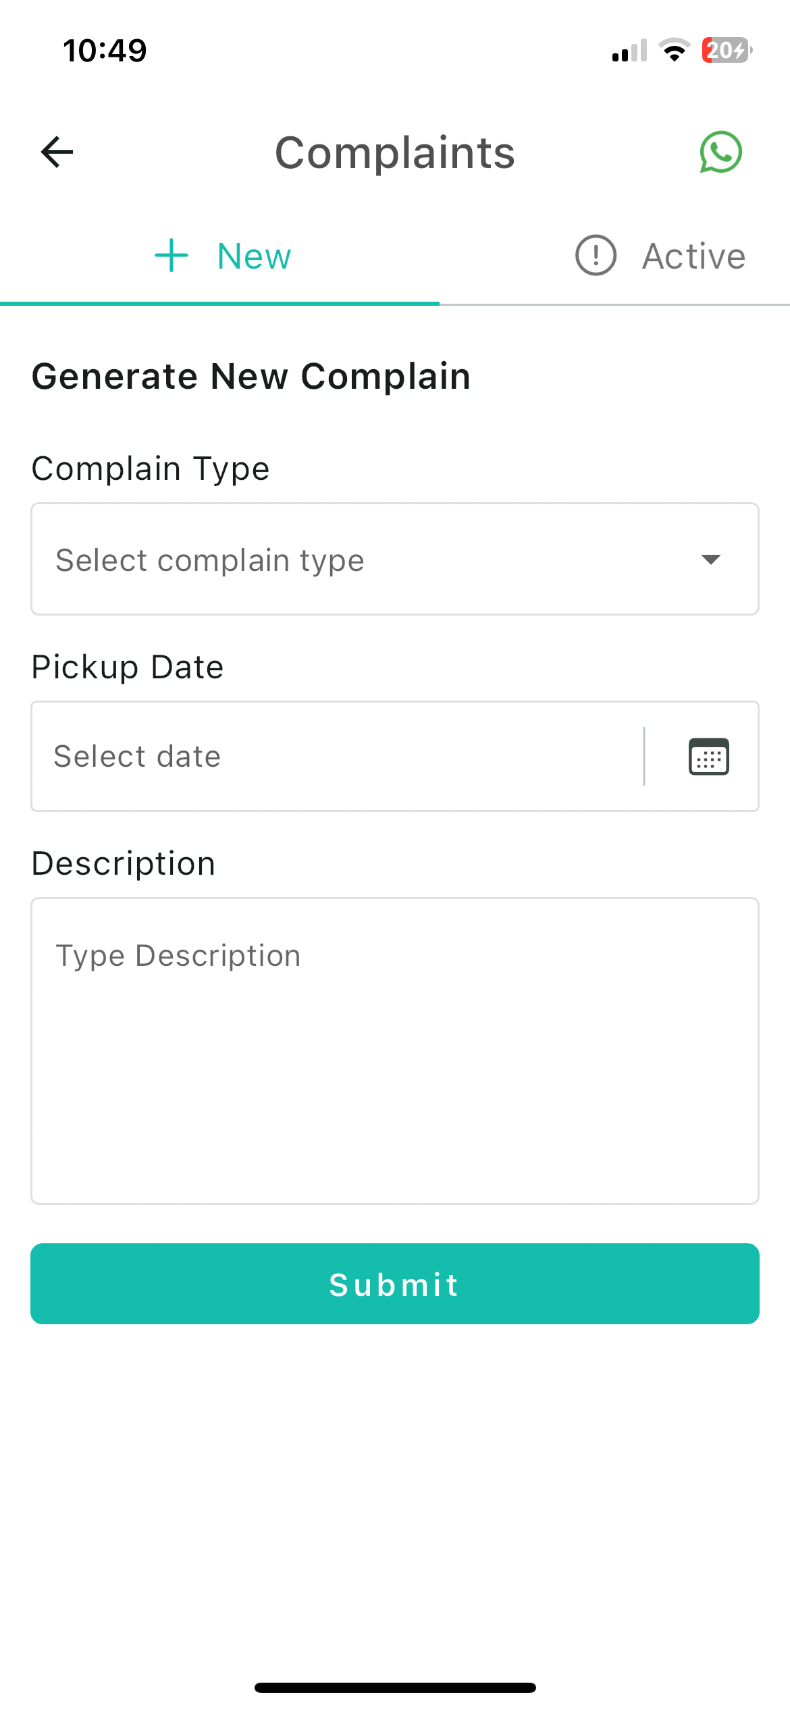Click the 'Complaints' page title
Image resolution: width=790 pixels, height=1709 pixels.
point(395,153)
